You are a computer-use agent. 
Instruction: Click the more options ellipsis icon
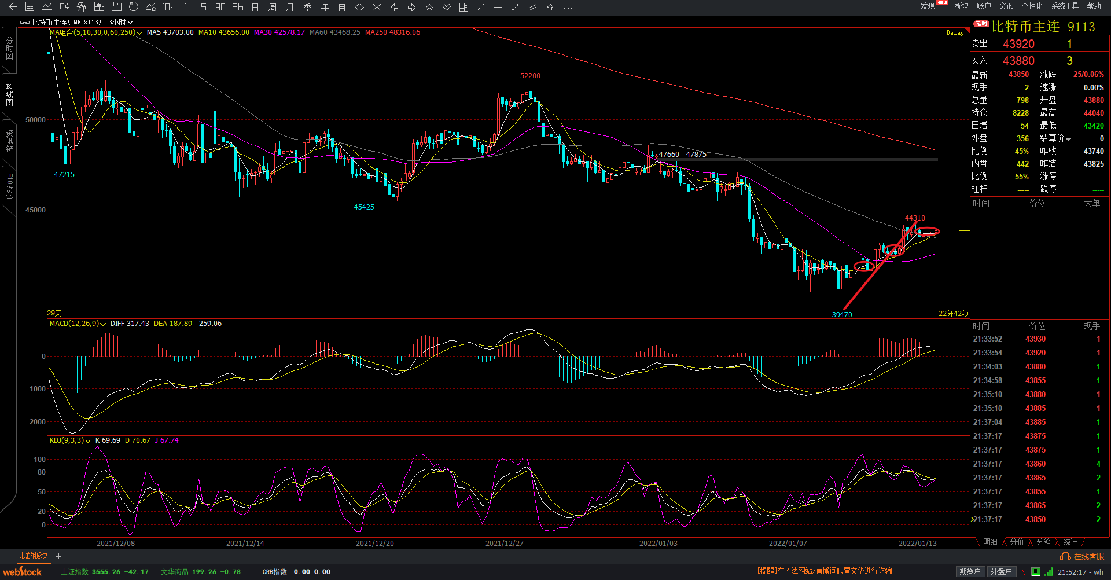568,8
